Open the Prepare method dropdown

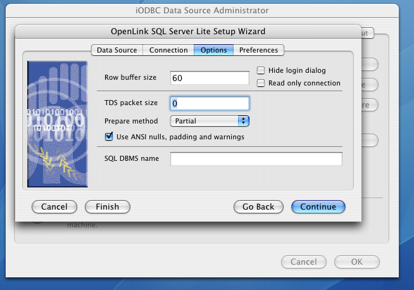(210, 121)
